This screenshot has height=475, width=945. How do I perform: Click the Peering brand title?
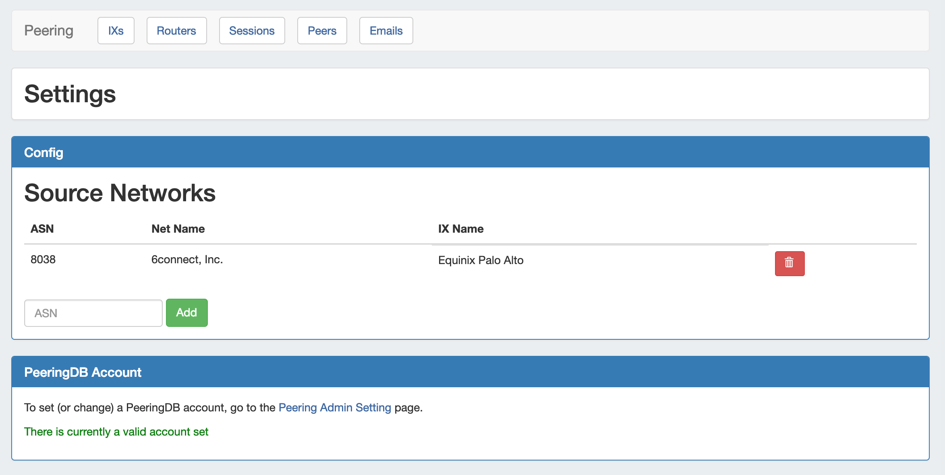click(x=49, y=31)
